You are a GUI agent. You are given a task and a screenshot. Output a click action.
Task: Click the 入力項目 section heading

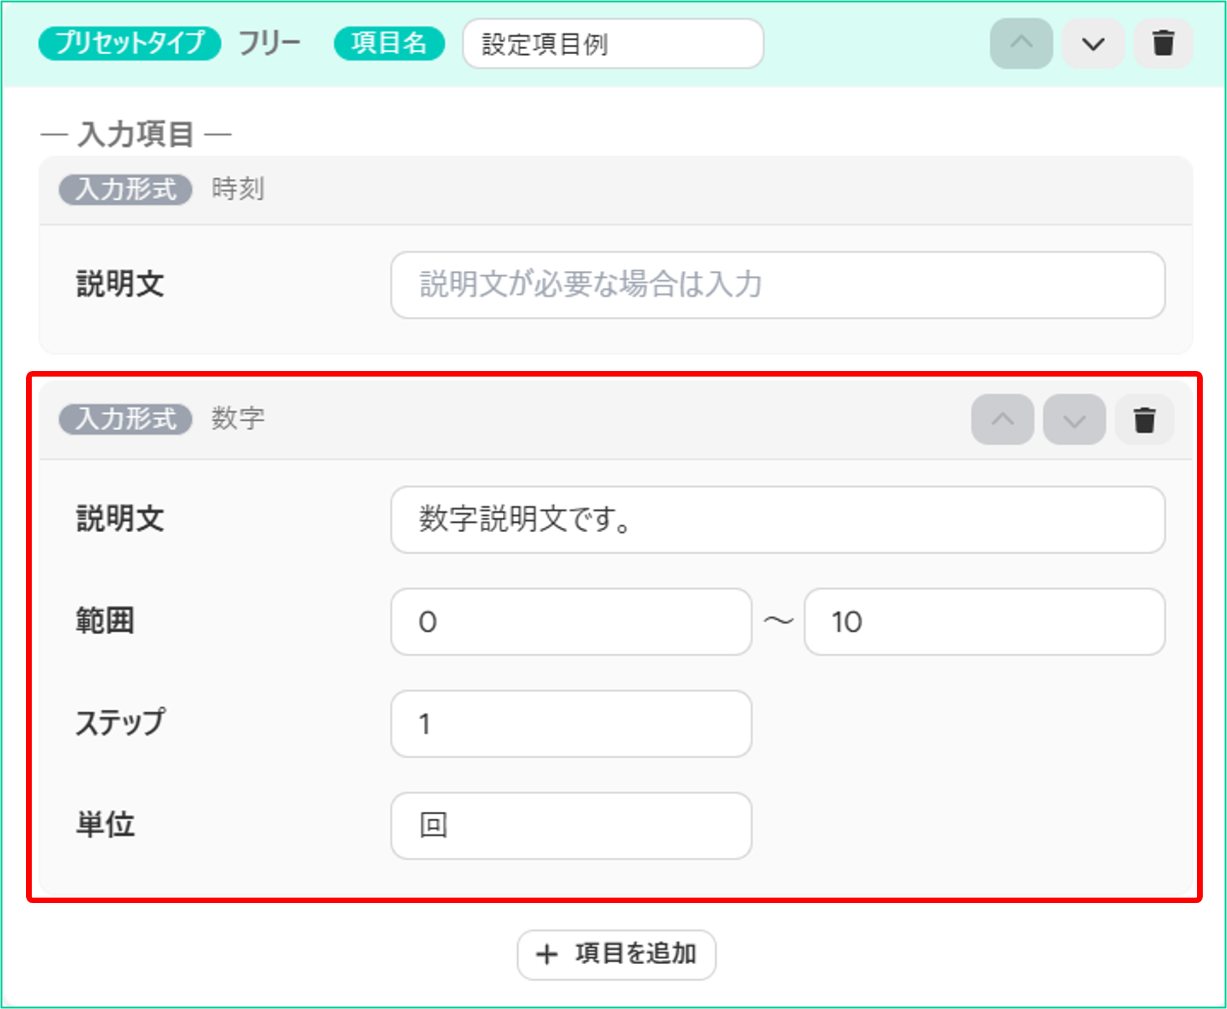point(136,134)
